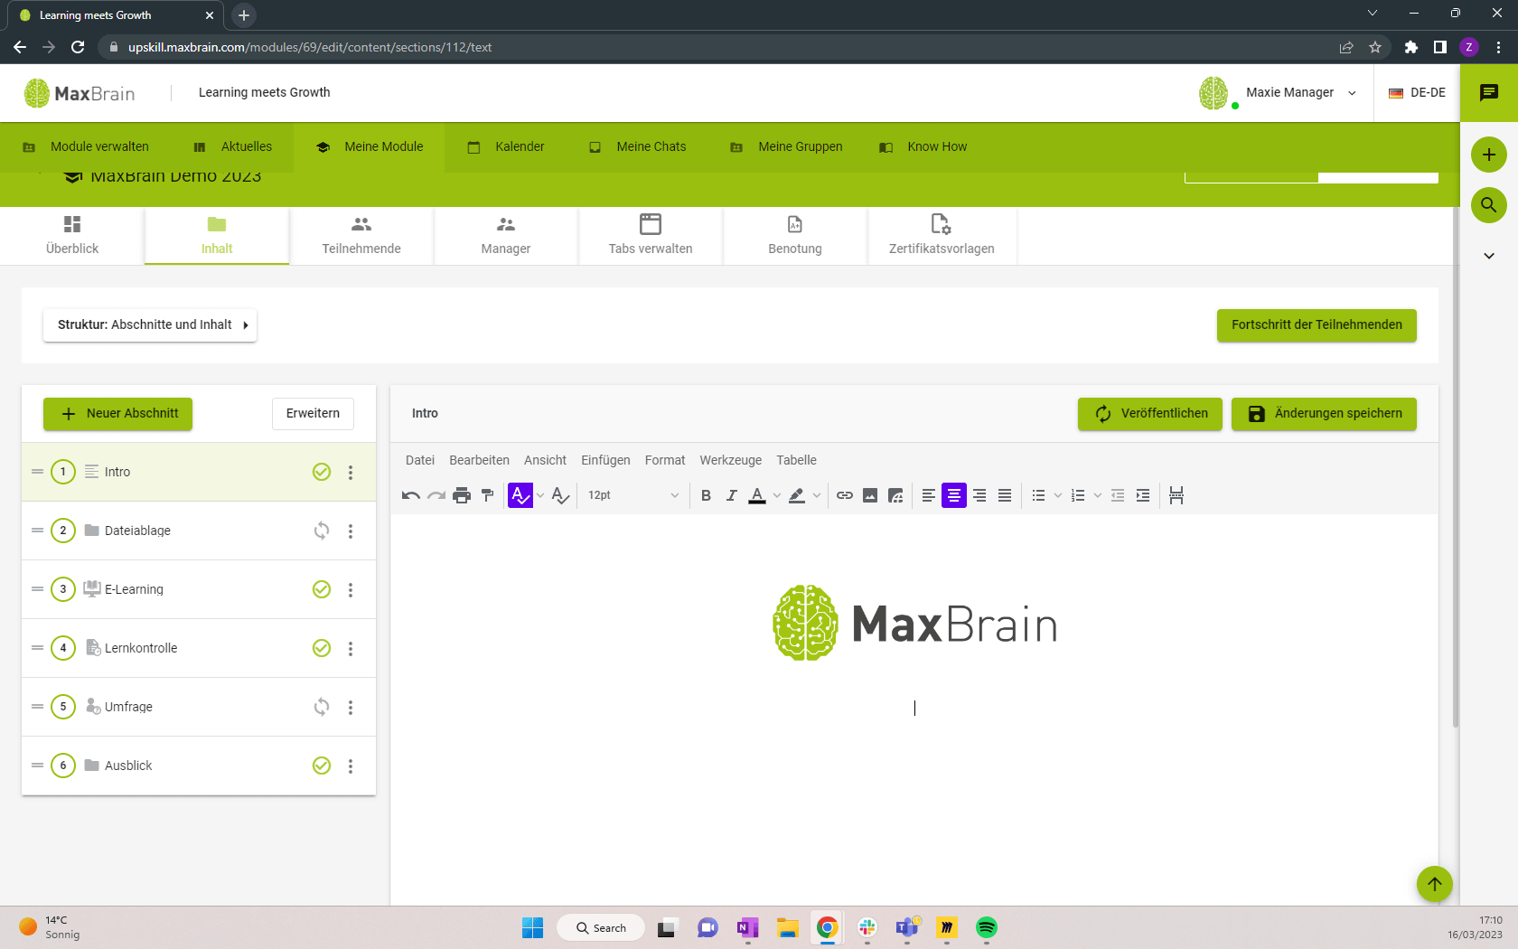Insert a link with the link icon

click(x=845, y=495)
